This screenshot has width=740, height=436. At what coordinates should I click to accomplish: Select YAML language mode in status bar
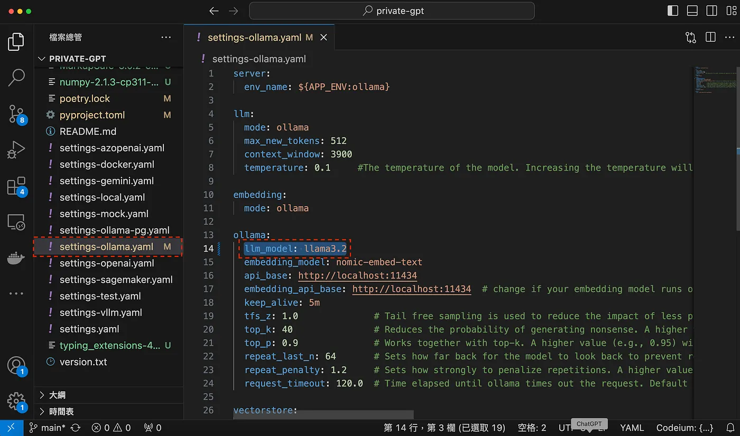click(x=632, y=428)
